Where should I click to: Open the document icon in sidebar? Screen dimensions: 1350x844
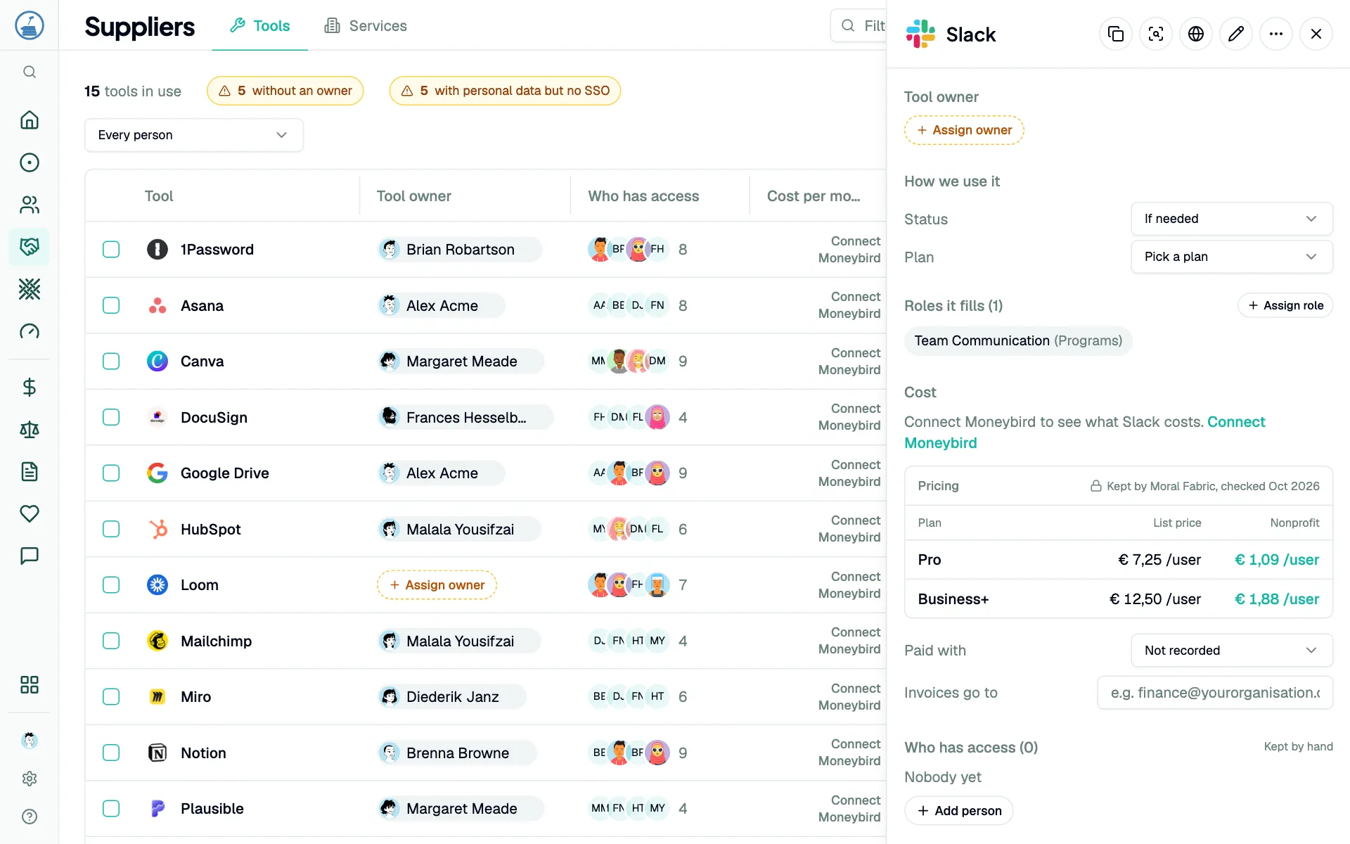click(29, 472)
